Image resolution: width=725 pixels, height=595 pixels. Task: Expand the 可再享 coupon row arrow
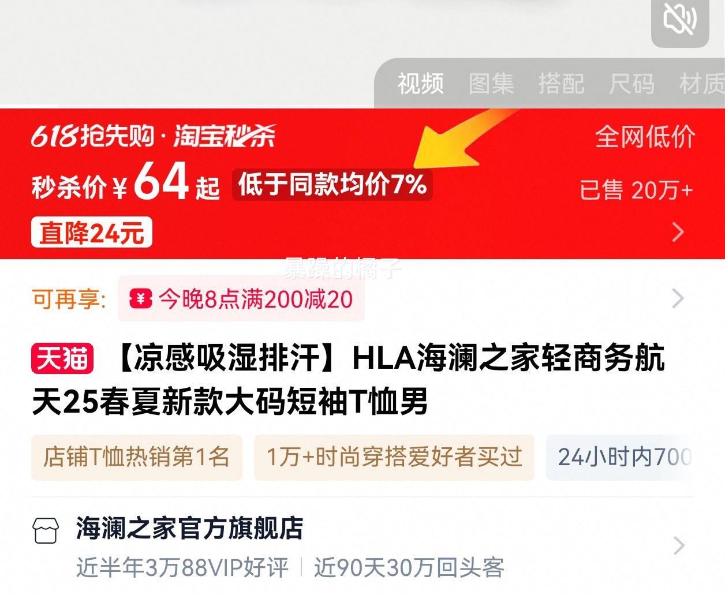pos(678,298)
